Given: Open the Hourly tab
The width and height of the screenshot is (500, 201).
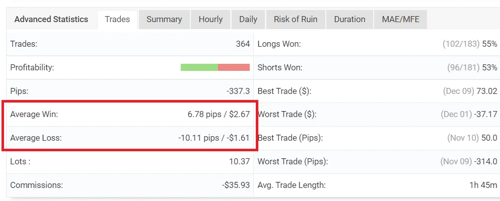Looking at the screenshot, I should click(210, 20).
